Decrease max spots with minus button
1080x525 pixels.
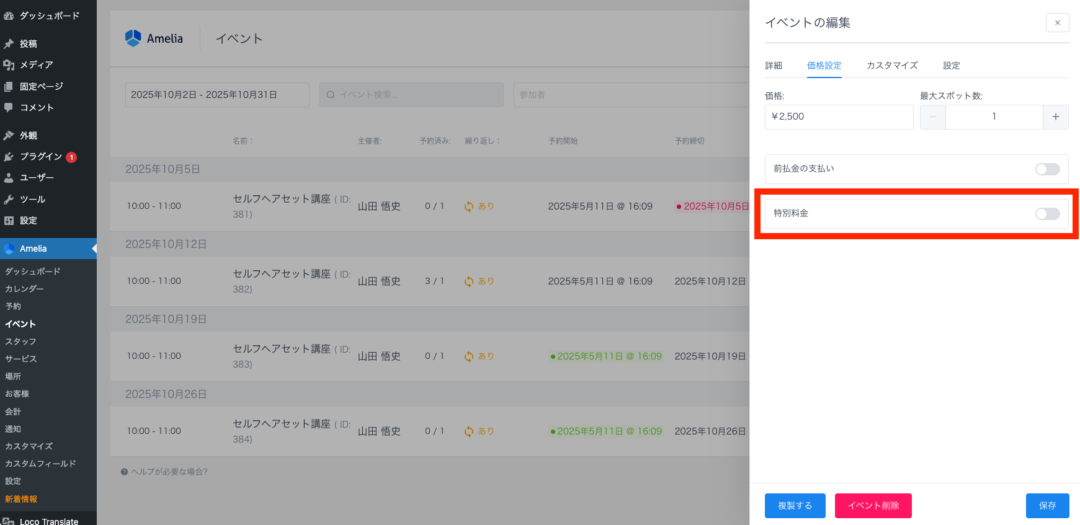932,117
